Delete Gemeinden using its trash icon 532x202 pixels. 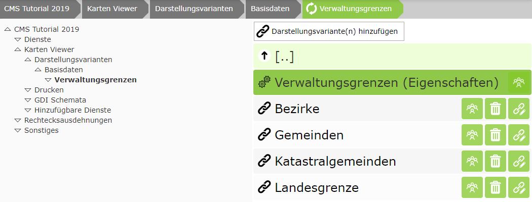(496, 135)
